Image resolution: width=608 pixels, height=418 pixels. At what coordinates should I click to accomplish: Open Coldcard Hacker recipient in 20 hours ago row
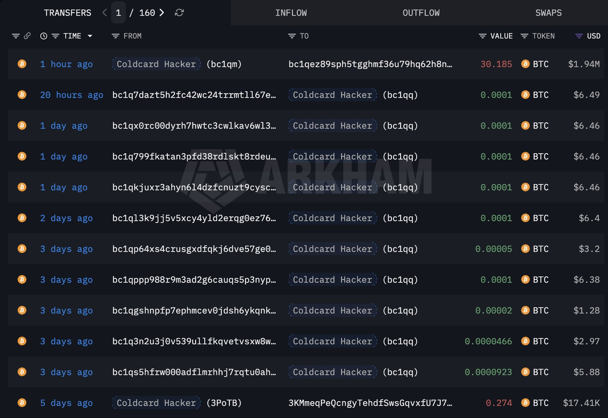coord(333,95)
